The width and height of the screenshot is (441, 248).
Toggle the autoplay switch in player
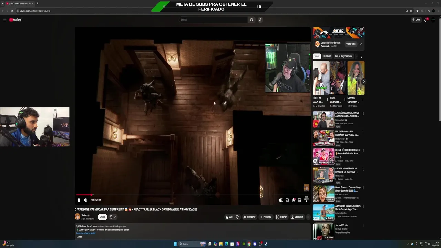[x=281, y=200]
